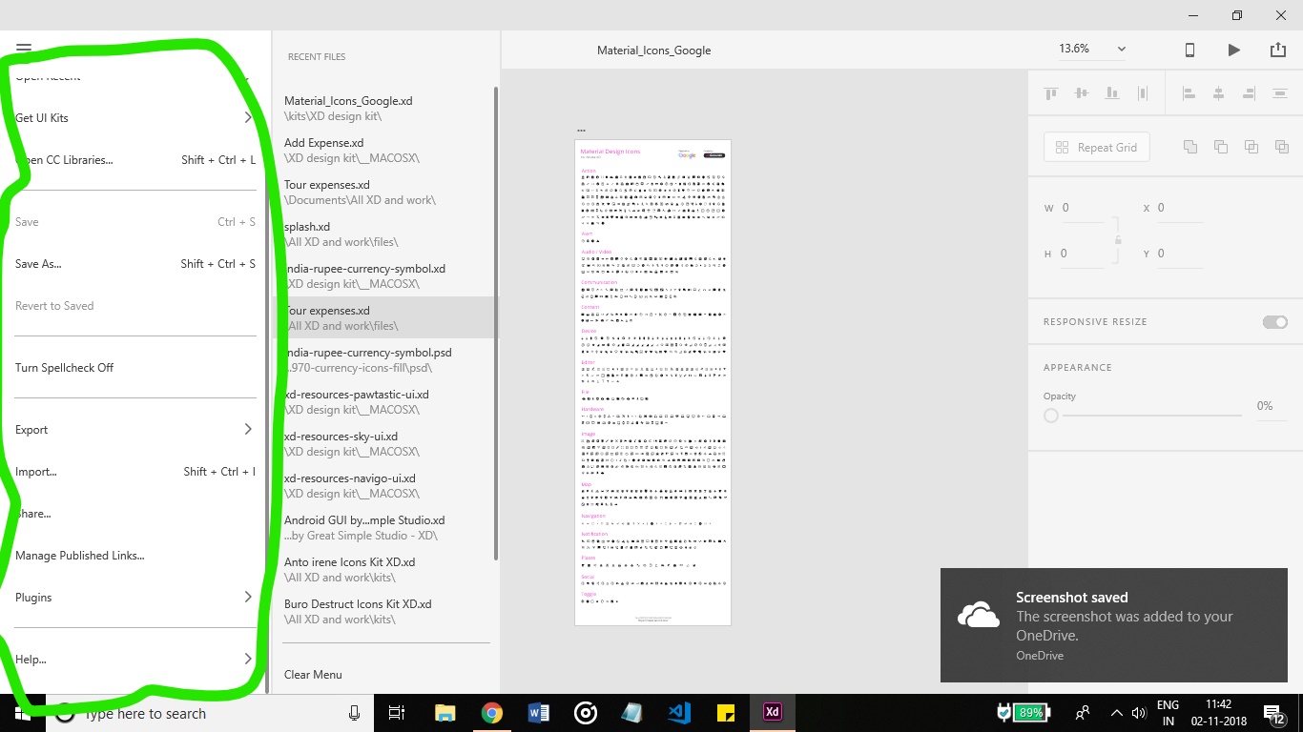
Task: Click the Repeat Grid button
Action: point(1096,147)
